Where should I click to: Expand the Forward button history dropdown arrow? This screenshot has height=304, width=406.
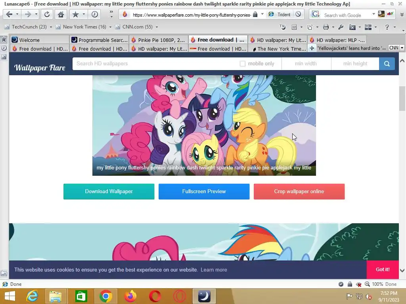(36, 14)
